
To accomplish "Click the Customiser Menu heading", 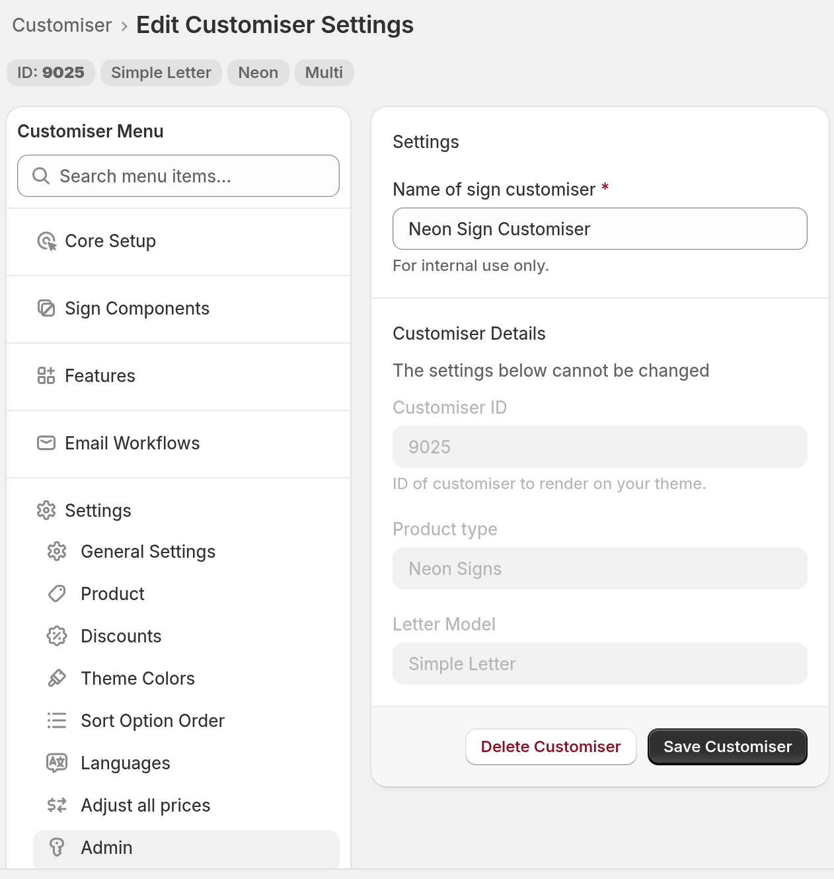I will (x=91, y=132).
